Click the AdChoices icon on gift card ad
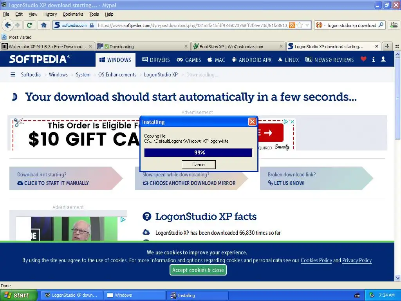This screenshot has height=301, width=401. [286, 121]
